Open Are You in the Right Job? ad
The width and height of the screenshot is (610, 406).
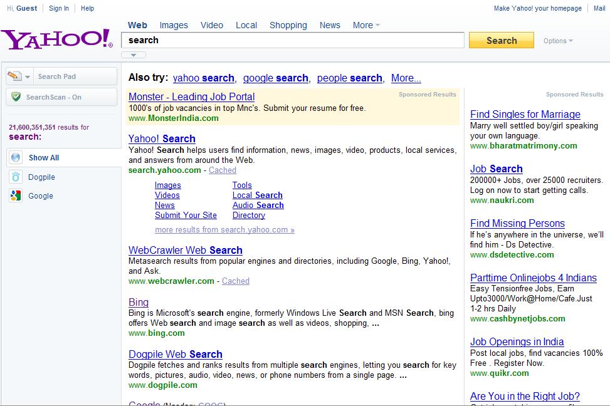(524, 396)
